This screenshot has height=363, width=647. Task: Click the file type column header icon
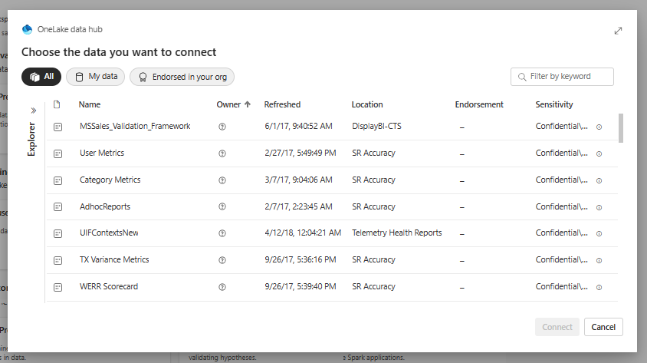tap(57, 104)
